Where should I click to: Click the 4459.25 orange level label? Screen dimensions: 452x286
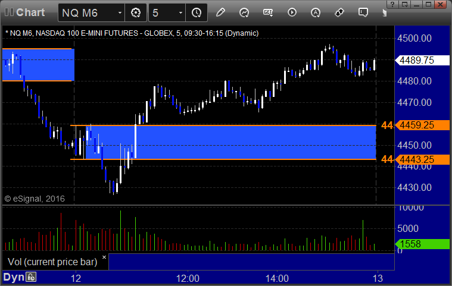pos(422,125)
